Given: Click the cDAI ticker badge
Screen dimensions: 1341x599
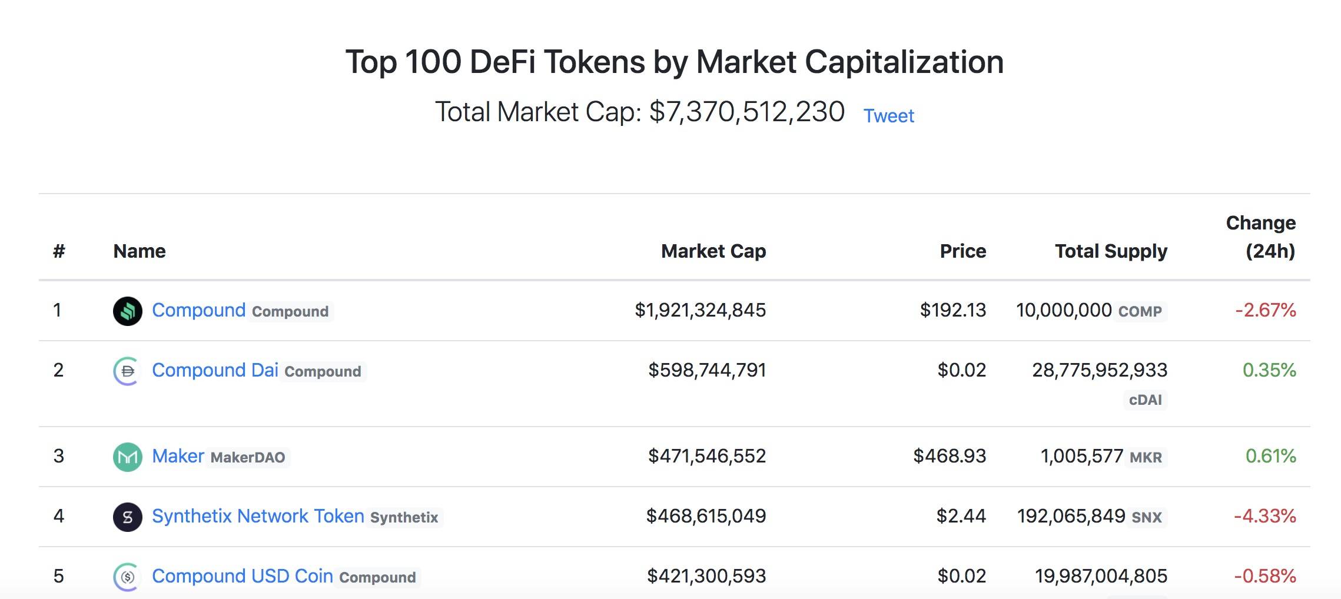Looking at the screenshot, I should click(x=1145, y=400).
